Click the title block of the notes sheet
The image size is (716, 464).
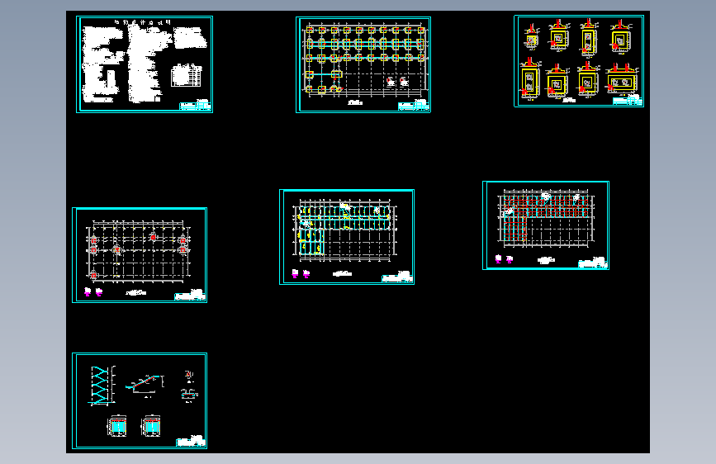(x=195, y=107)
